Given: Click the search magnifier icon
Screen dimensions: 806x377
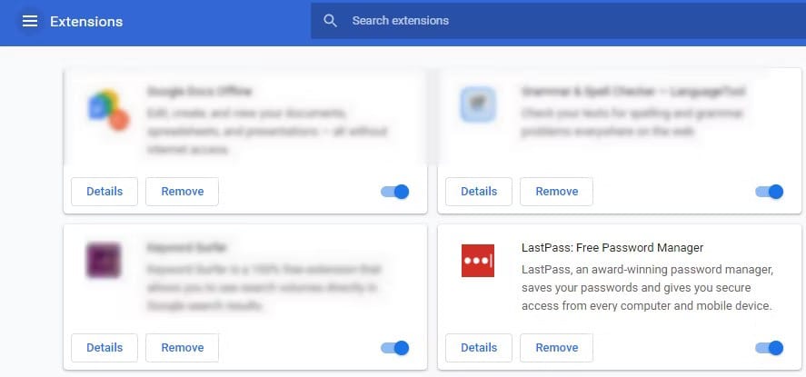Looking at the screenshot, I should point(330,21).
